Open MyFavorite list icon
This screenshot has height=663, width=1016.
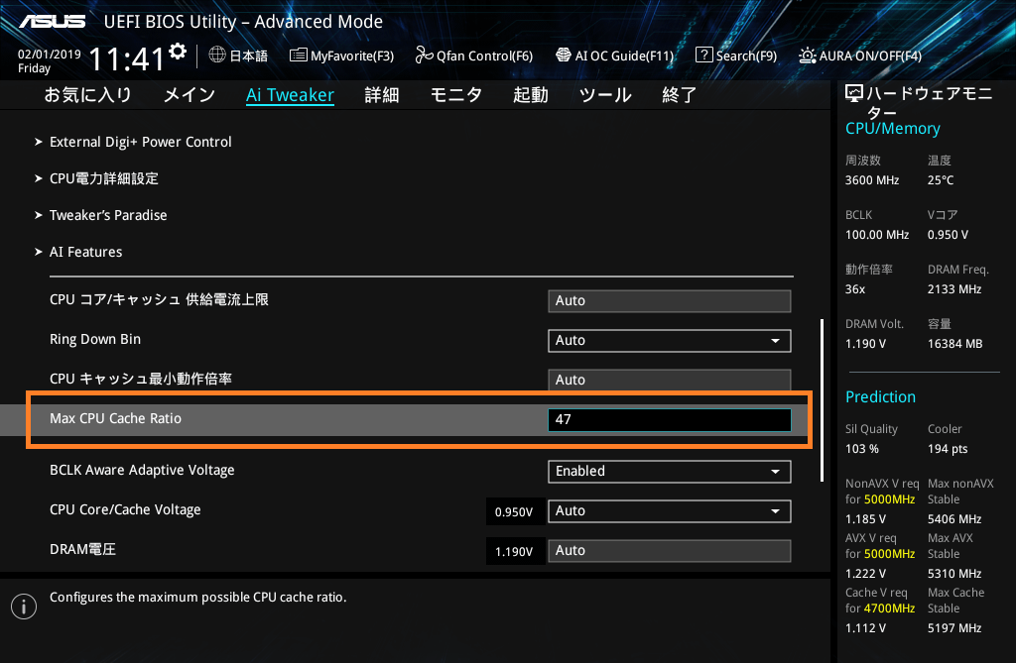pos(298,55)
